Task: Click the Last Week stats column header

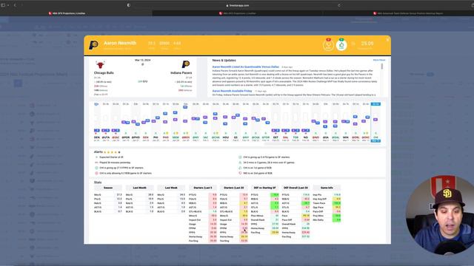Action: pos(171,188)
